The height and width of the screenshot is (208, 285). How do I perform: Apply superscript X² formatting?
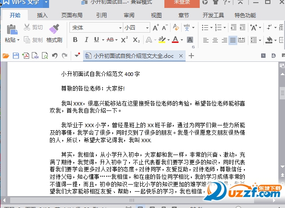(125, 40)
